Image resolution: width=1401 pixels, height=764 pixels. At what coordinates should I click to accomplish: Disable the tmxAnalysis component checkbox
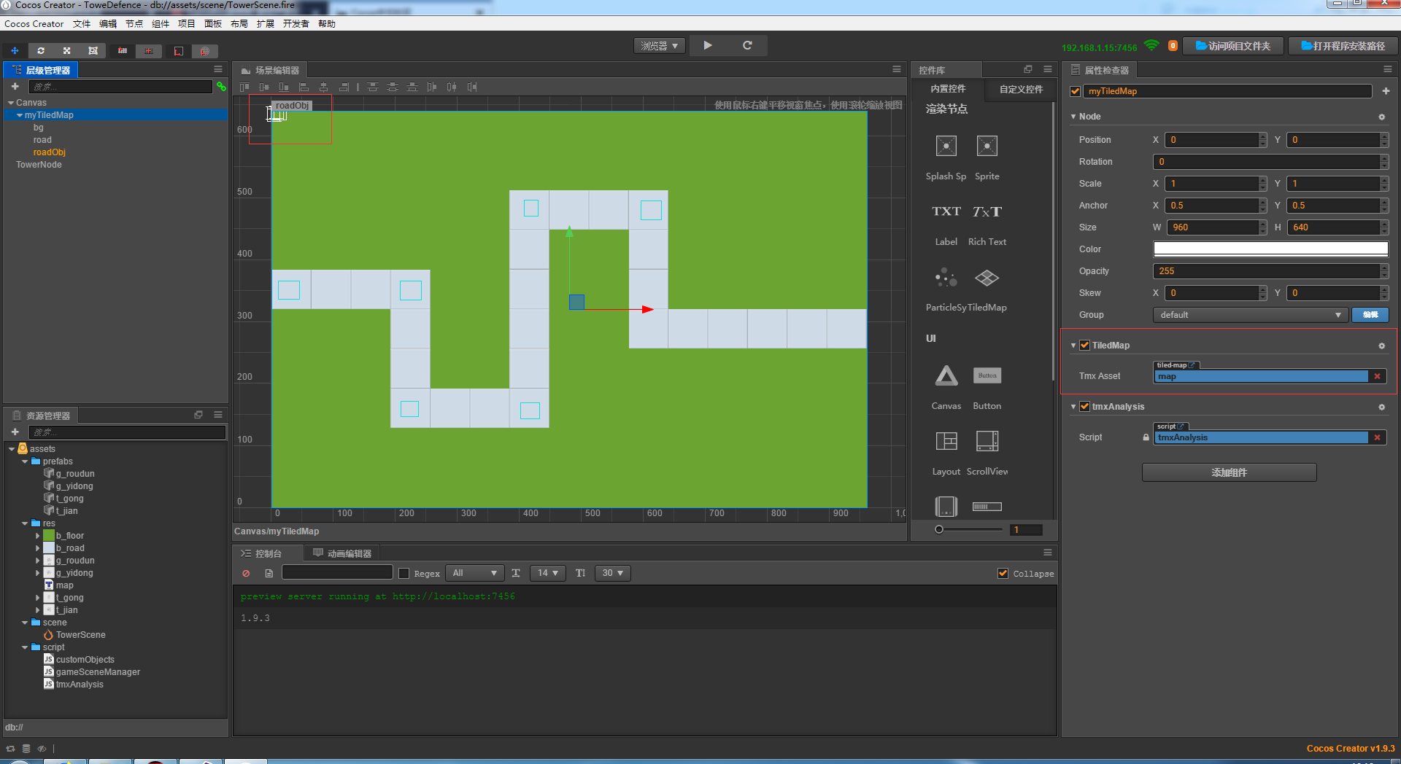click(1085, 407)
